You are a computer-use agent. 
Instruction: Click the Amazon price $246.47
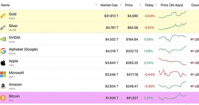click(x=132, y=86)
